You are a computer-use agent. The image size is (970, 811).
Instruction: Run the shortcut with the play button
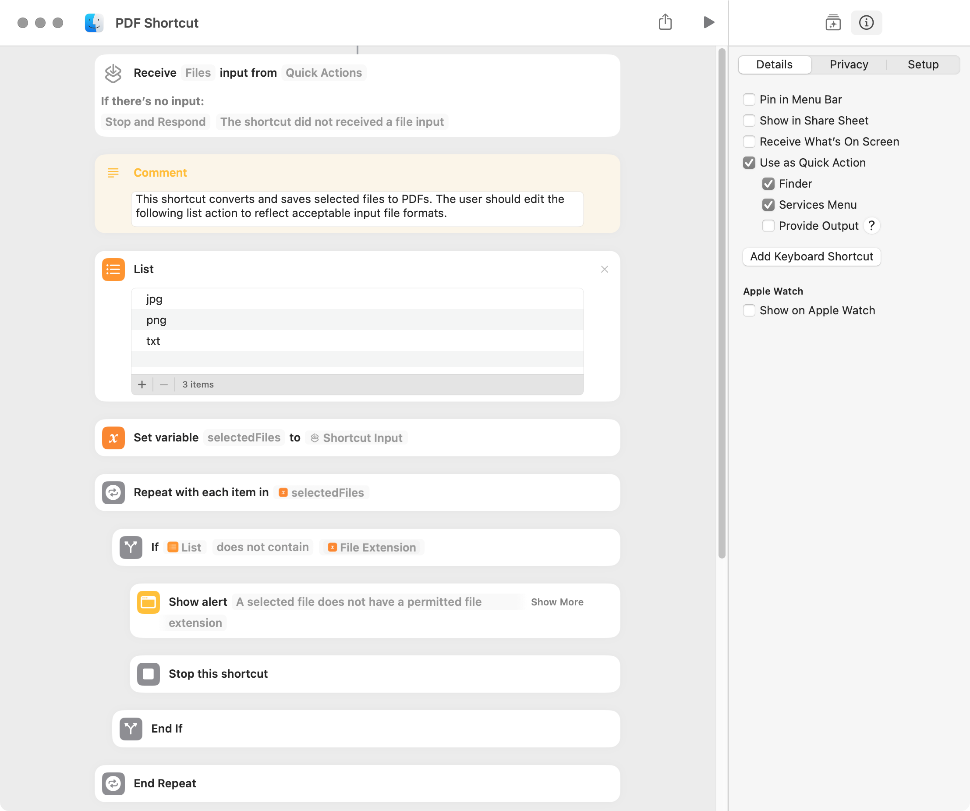[708, 22]
